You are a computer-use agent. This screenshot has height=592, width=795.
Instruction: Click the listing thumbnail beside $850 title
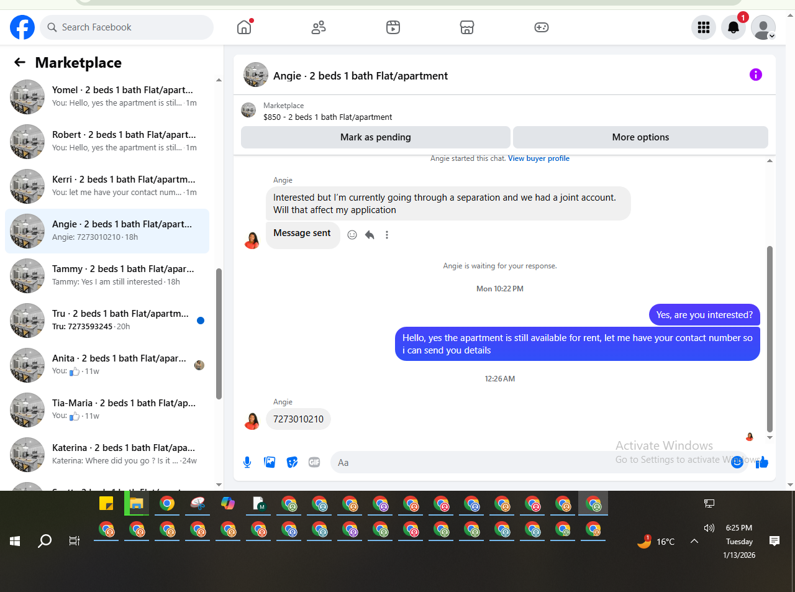[x=248, y=111]
